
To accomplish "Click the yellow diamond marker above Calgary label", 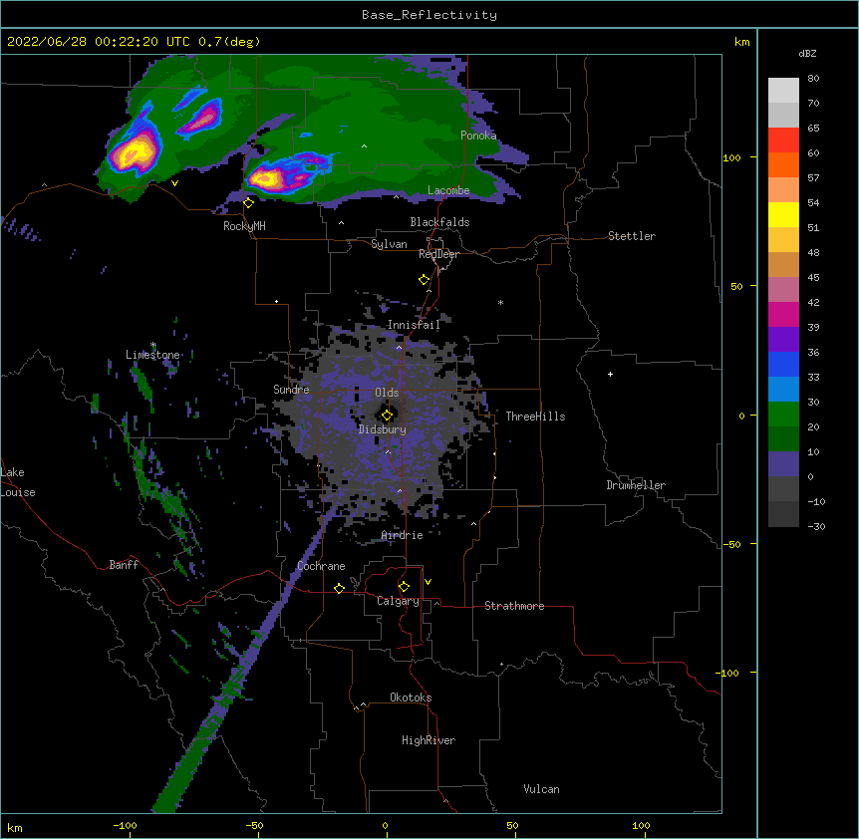I will (x=404, y=587).
